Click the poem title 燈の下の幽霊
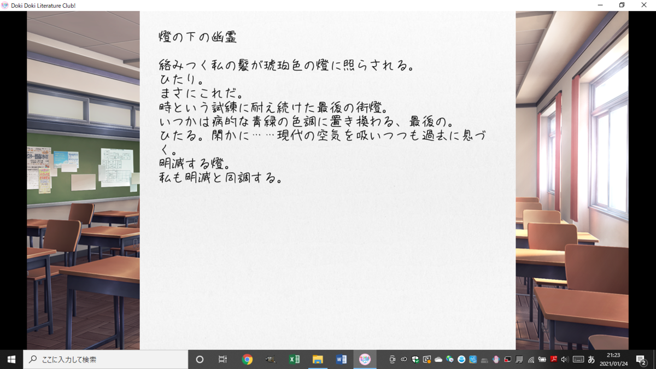 [x=198, y=38]
